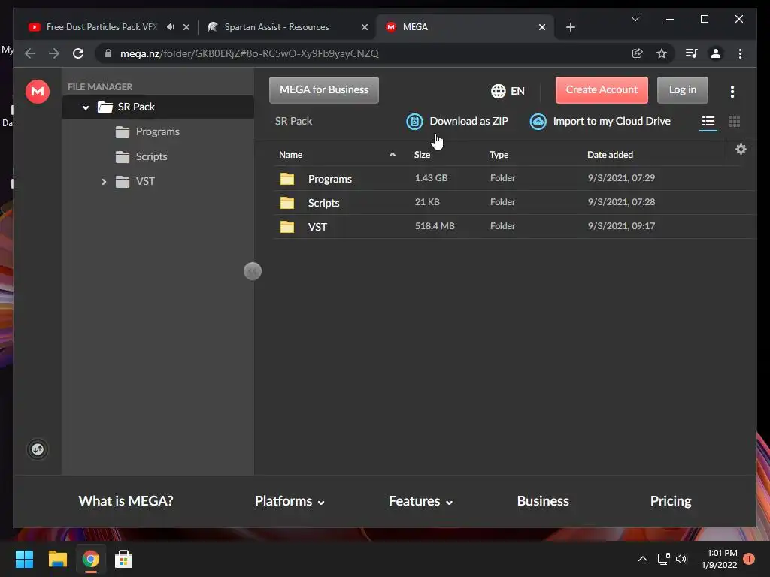Image resolution: width=770 pixels, height=577 pixels.
Task: Click the Download as ZIP icon
Action: click(414, 121)
